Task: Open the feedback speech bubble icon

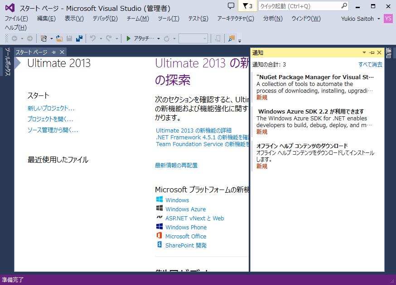Action: point(231,6)
